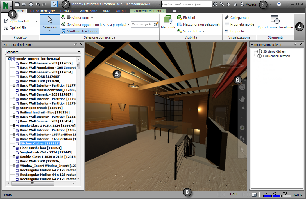
Task: Open the Navisworks application menu button
Action: coord(7,6)
